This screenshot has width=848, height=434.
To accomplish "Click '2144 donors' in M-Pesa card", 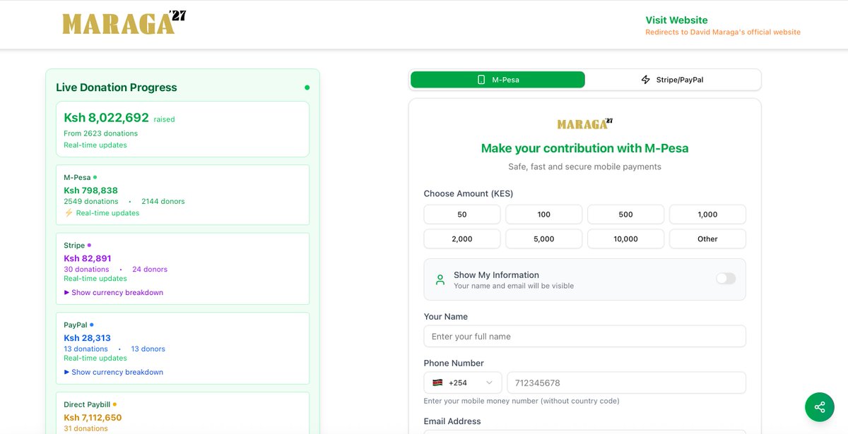I will pyautogui.click(x=163, y=201).
